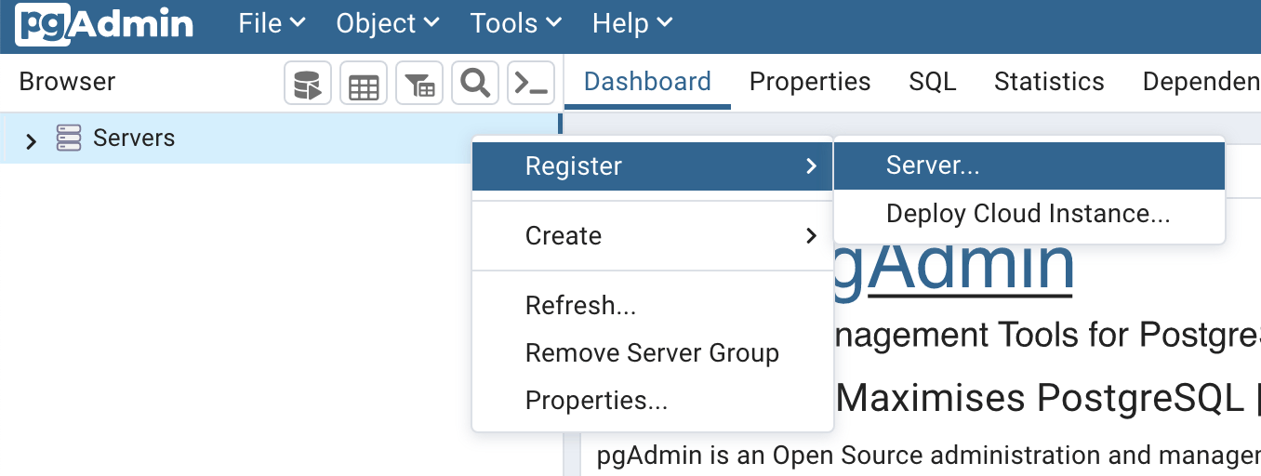Select Remove Server Group
This screenshot has height=476, width=1261.
pos(653,353)
